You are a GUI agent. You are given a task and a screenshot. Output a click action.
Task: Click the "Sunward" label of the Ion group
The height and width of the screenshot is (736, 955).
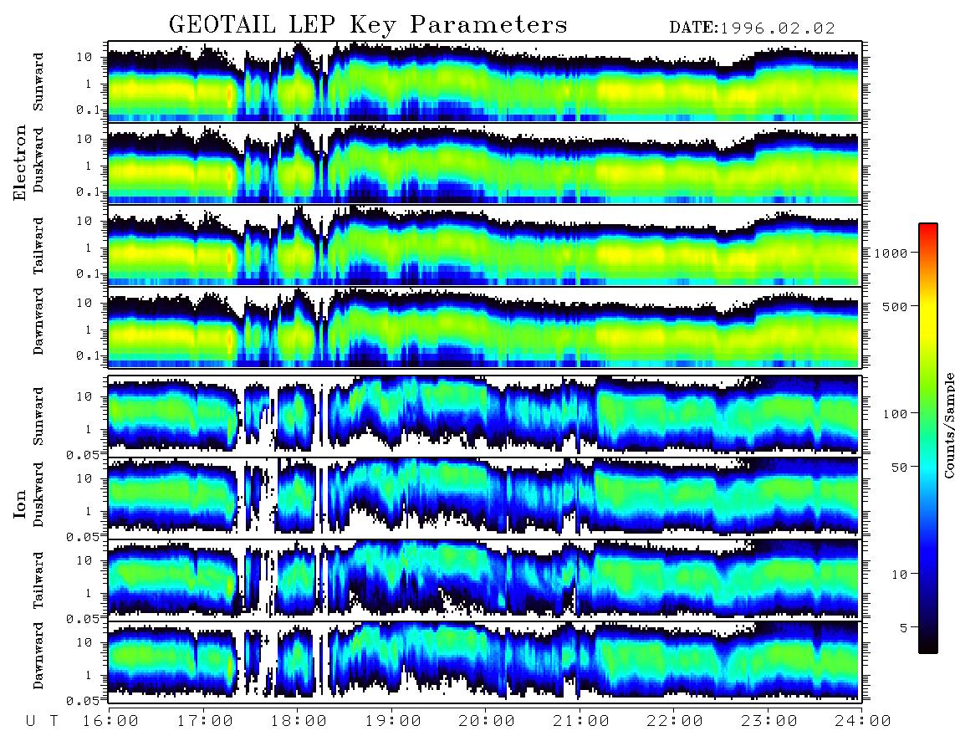click(38, 417)
